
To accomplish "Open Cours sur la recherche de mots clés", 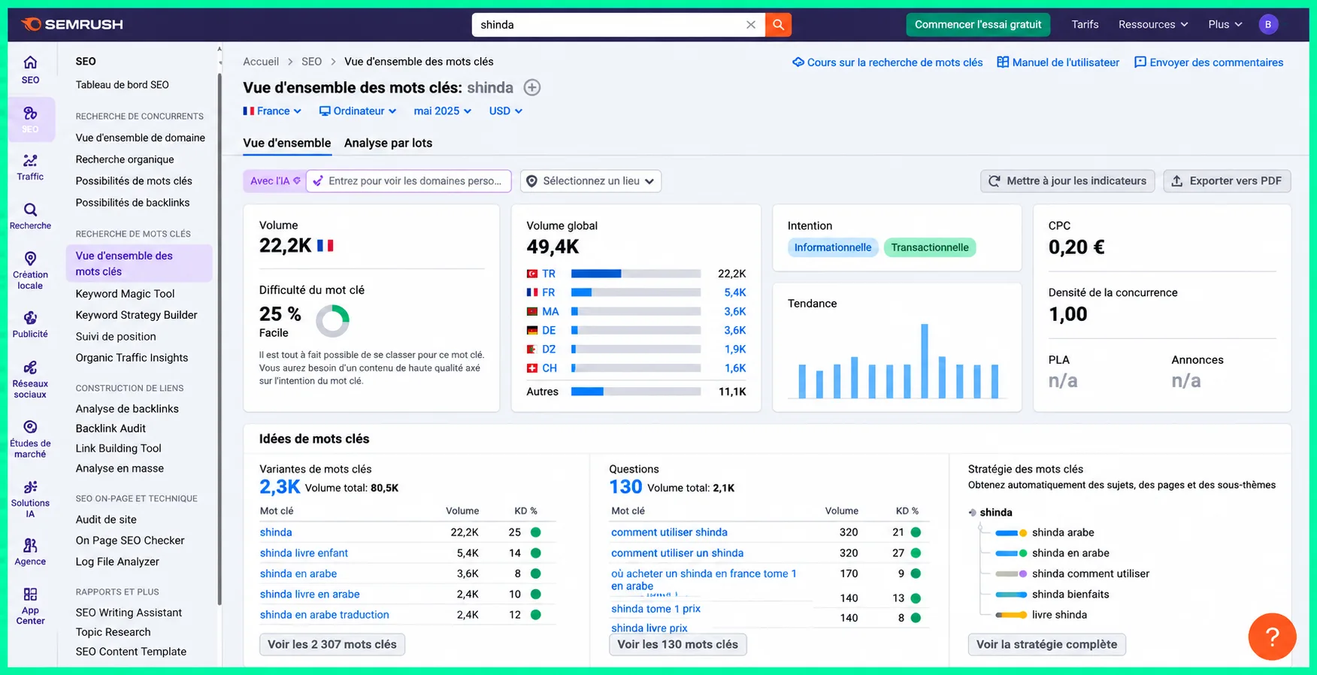I will (888, 62).
